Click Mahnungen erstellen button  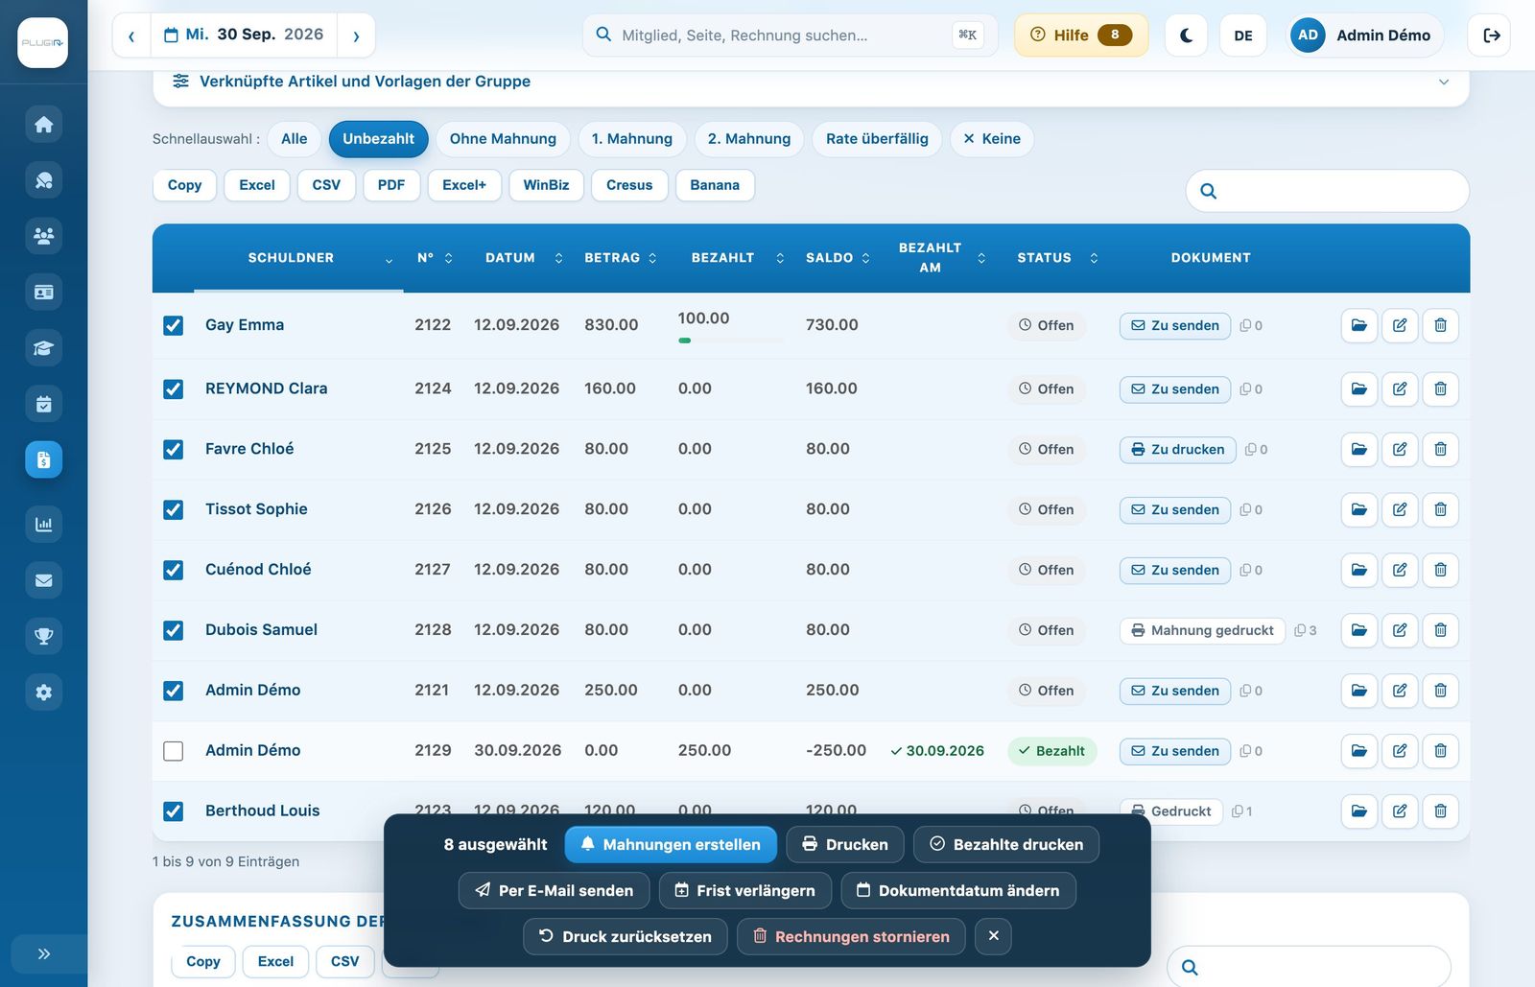[x=671, y=845]
